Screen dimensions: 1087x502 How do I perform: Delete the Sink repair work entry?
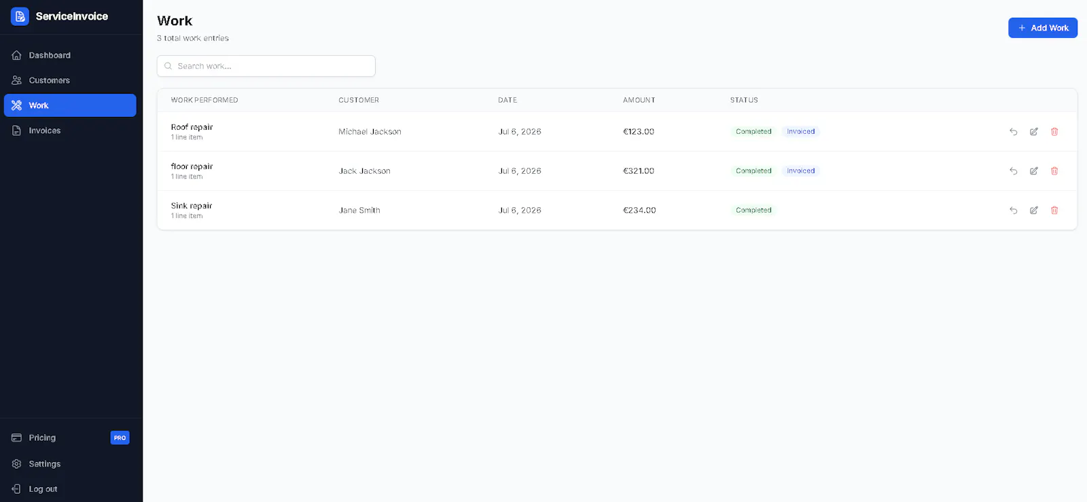(1054, 211)
